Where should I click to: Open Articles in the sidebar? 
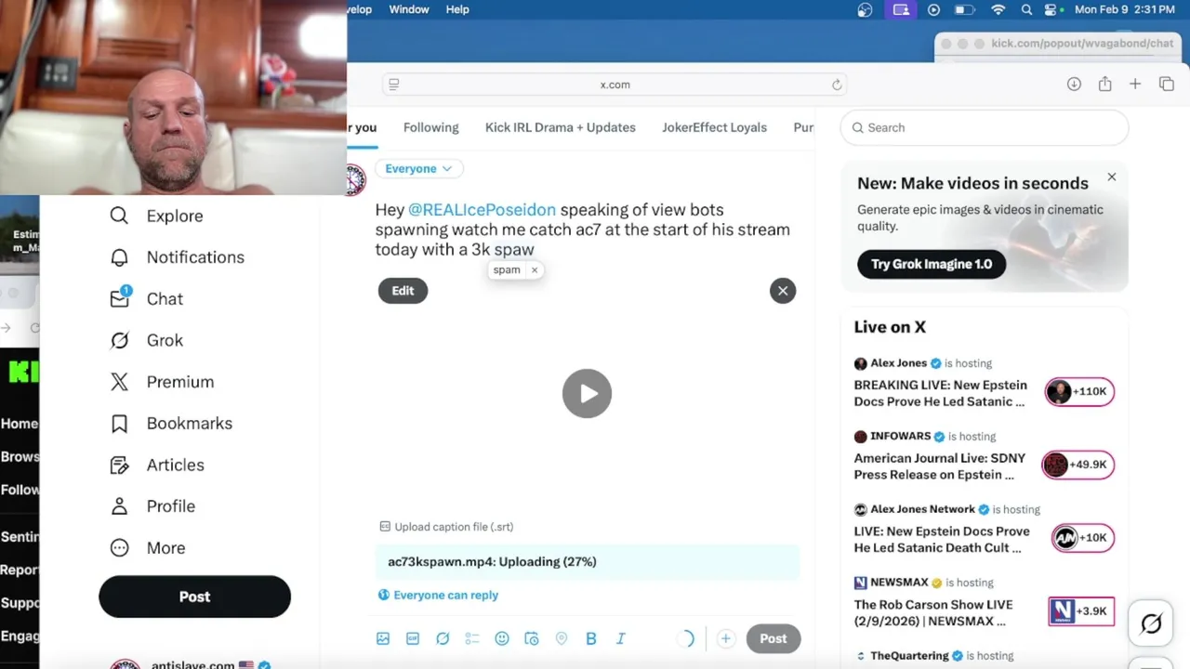(156, 465)
